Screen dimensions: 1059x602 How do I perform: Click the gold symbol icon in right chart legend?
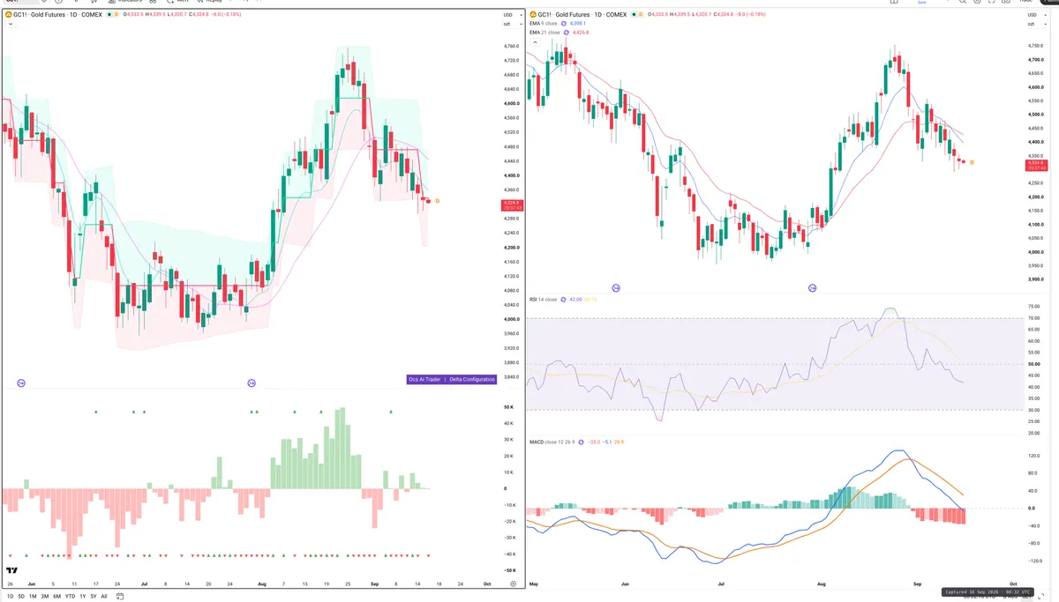[533, 15]
